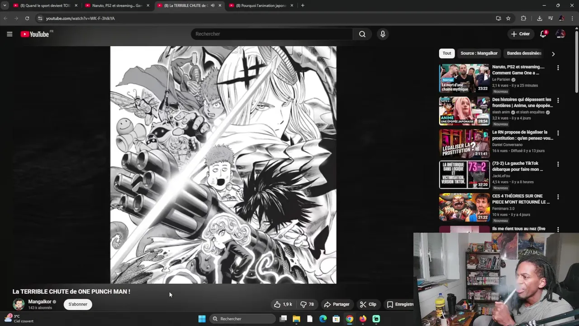Install app icon in address bar

(498, 18)
